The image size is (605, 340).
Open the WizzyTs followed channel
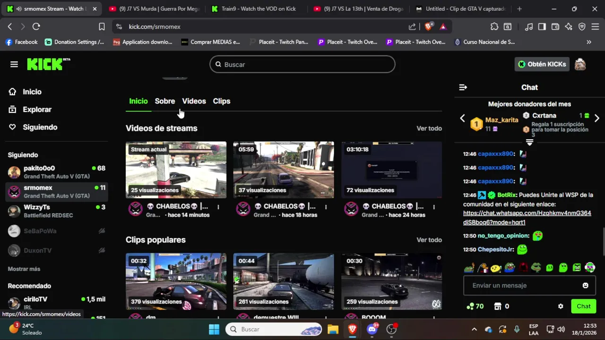tap(57, 211)
